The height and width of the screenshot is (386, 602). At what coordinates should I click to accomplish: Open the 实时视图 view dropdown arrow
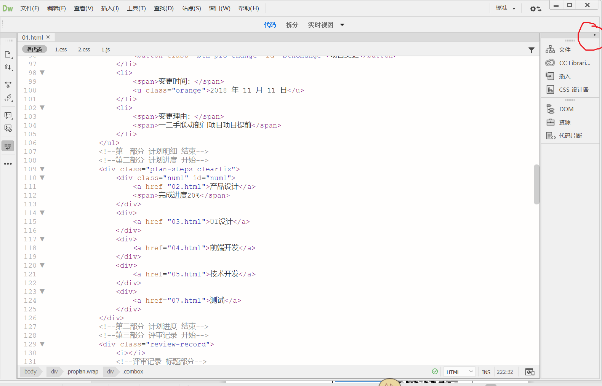coord(342,25)
